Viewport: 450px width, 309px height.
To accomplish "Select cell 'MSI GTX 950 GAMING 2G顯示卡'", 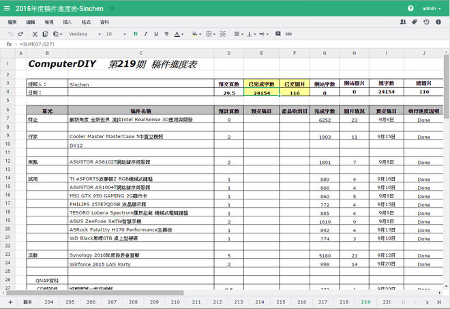I will 141,196.
